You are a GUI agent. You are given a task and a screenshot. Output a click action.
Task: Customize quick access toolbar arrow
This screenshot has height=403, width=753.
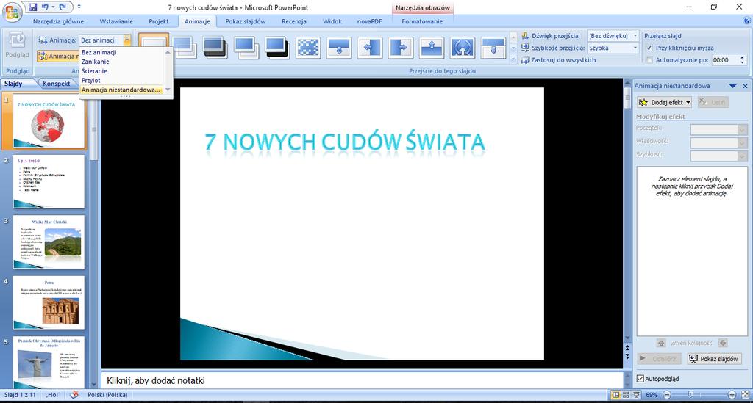coord(79,7)
